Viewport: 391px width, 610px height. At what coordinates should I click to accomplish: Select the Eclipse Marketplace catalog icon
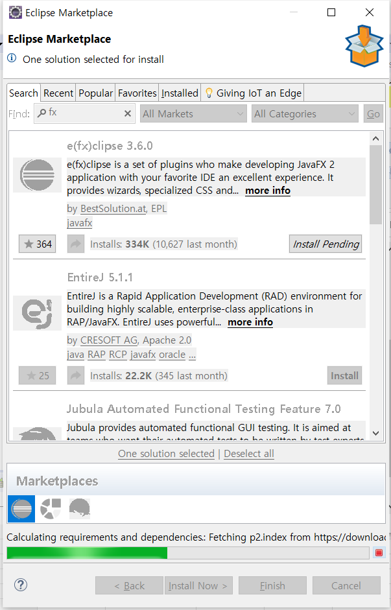pyautogui.click(x=21, y=509)
